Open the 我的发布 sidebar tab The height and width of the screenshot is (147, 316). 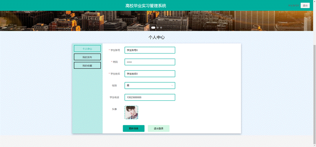click(87, 57)
